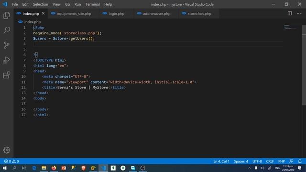Click the editor vertical scrollbar
Screen dimensions: 306x172
pos(304,65)
